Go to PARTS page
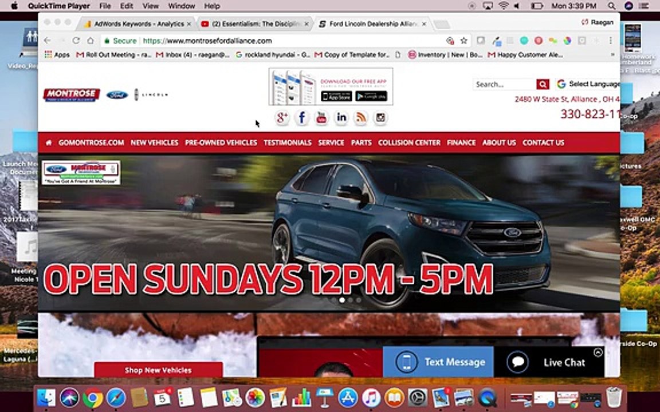 point(362,142)
